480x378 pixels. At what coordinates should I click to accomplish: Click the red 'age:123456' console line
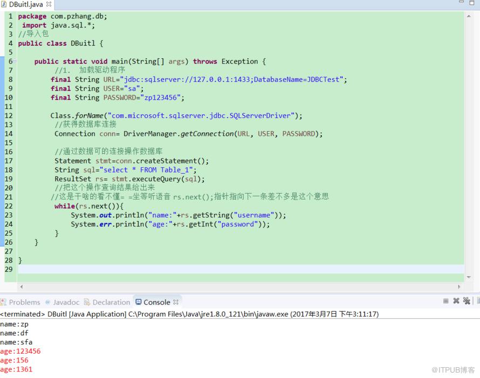tap(20, 351)
